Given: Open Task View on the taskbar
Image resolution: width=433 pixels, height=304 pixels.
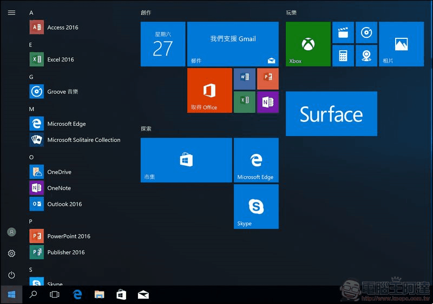Looking at the screenshot, I should 55,295.
